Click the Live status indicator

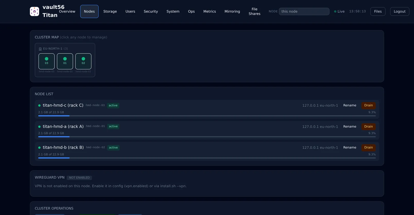tap(339, 11)
